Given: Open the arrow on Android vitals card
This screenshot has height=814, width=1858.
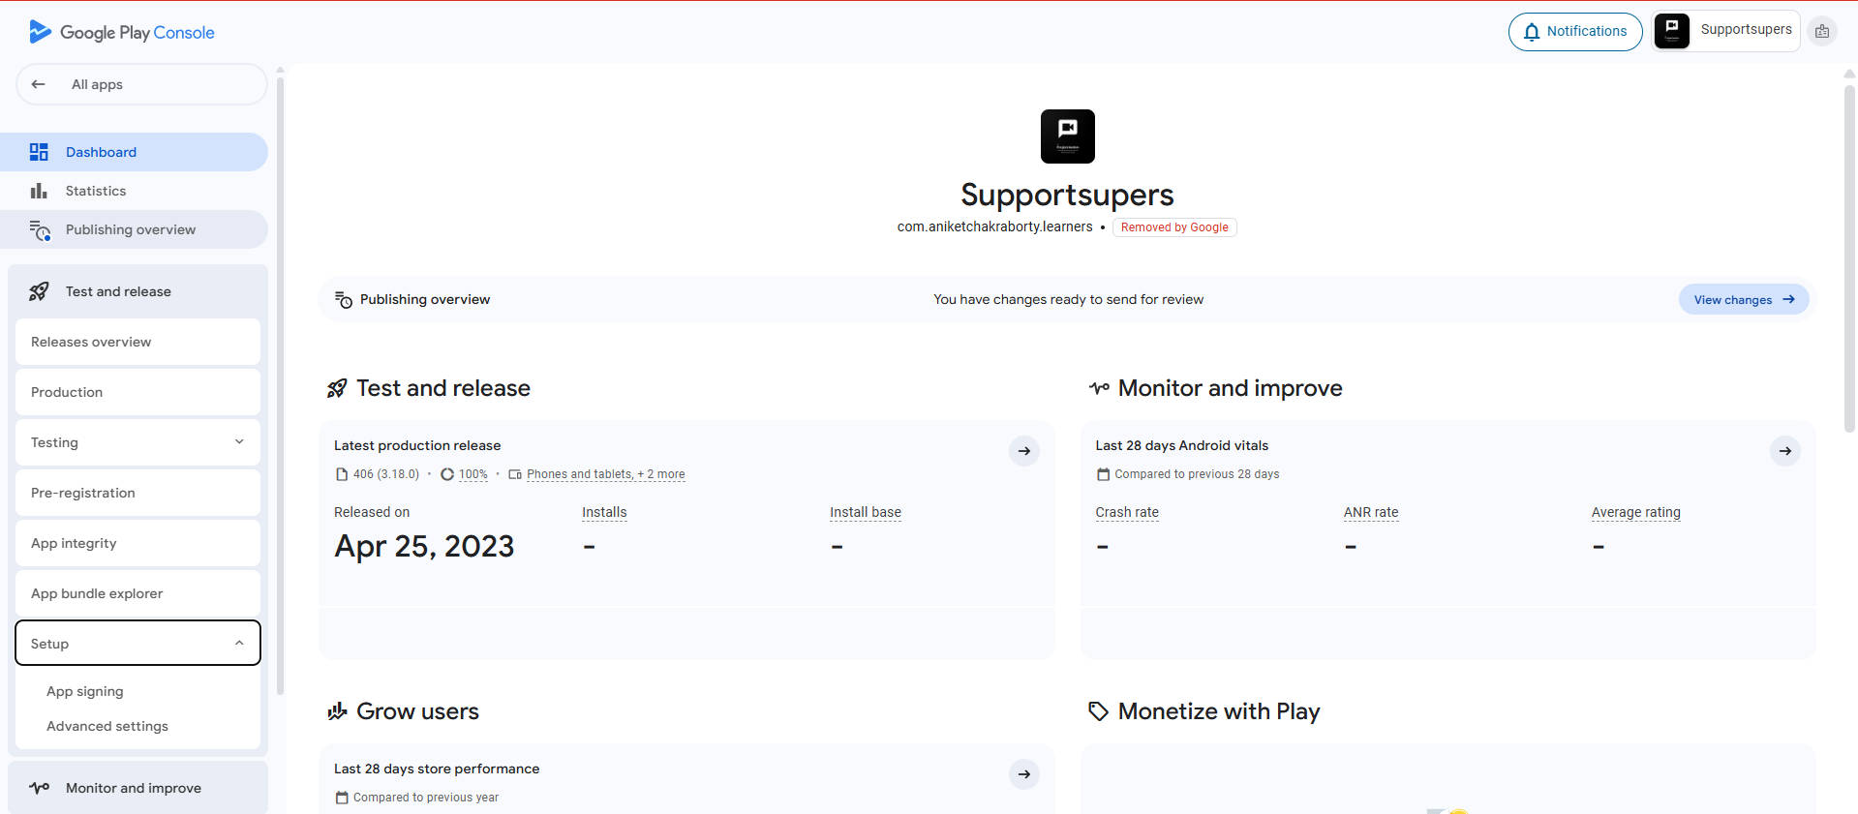Looking at the screenshot, I should [1784, 451].
